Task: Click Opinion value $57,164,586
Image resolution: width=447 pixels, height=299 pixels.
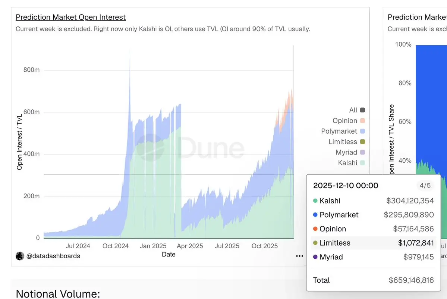Action: (413, 229)
